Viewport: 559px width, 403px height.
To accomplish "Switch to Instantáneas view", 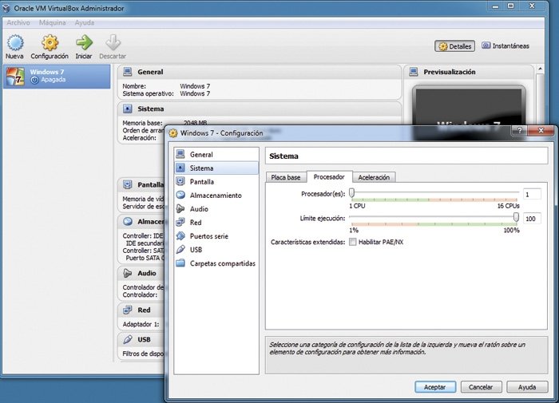I will [x=505, y=45].
